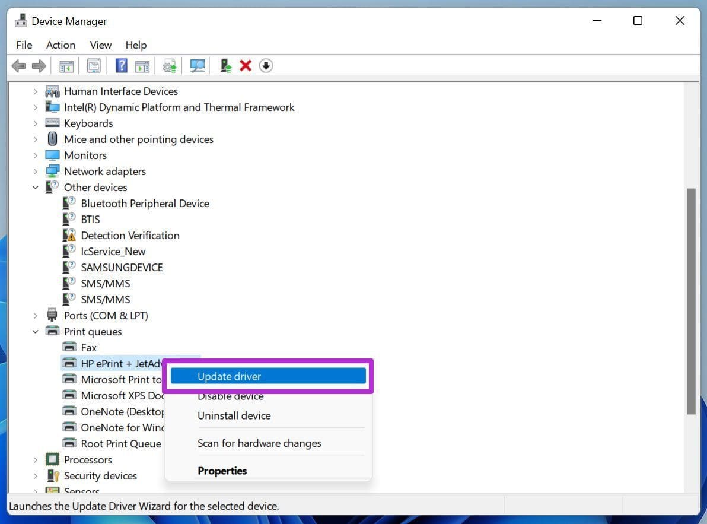Screen dimensions: 707x524
Task: Select the OneNote (Desktop) print queue
Action: pyautogui.click(x=122, y=412)
